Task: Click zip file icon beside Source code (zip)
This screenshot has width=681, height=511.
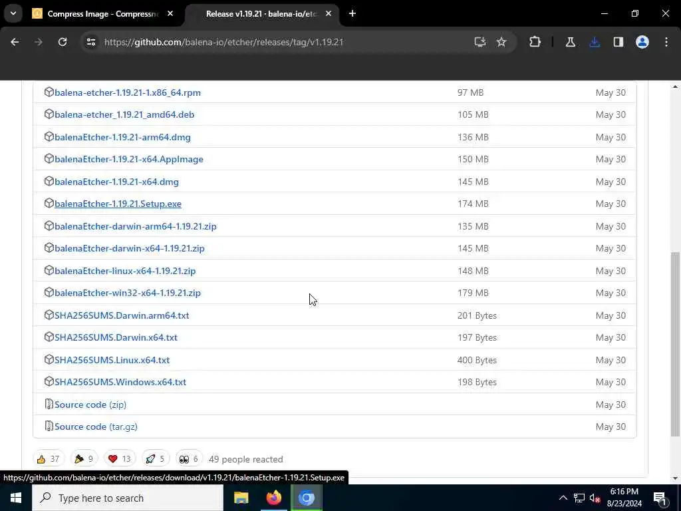Action: (49, 405)
